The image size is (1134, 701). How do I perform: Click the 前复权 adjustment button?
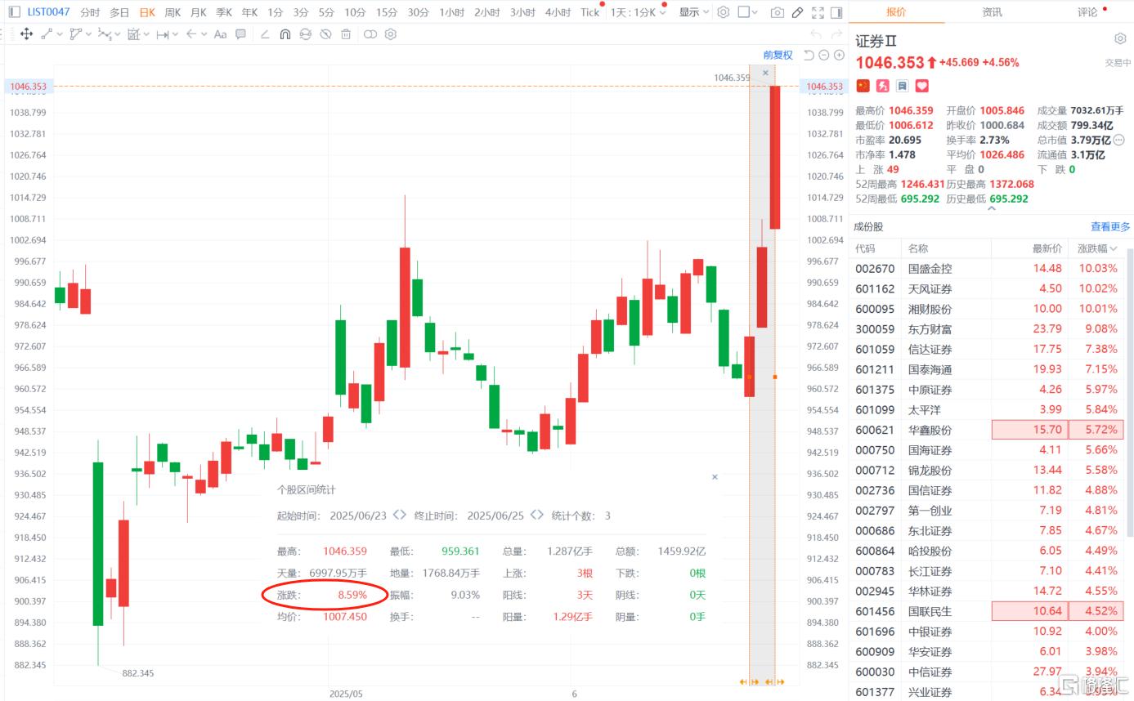778,55
